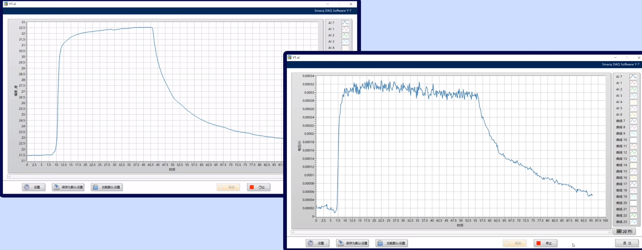The width and height of the screenshot is (642, 250).
Task: Click 加载默认设置 in front window
Action: coord(392,243)
